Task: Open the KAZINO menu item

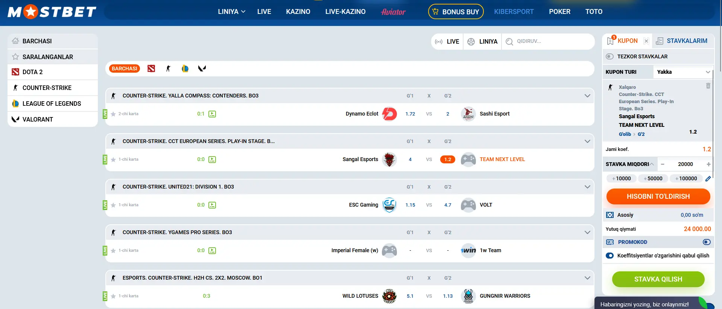Action: (298, 12)
